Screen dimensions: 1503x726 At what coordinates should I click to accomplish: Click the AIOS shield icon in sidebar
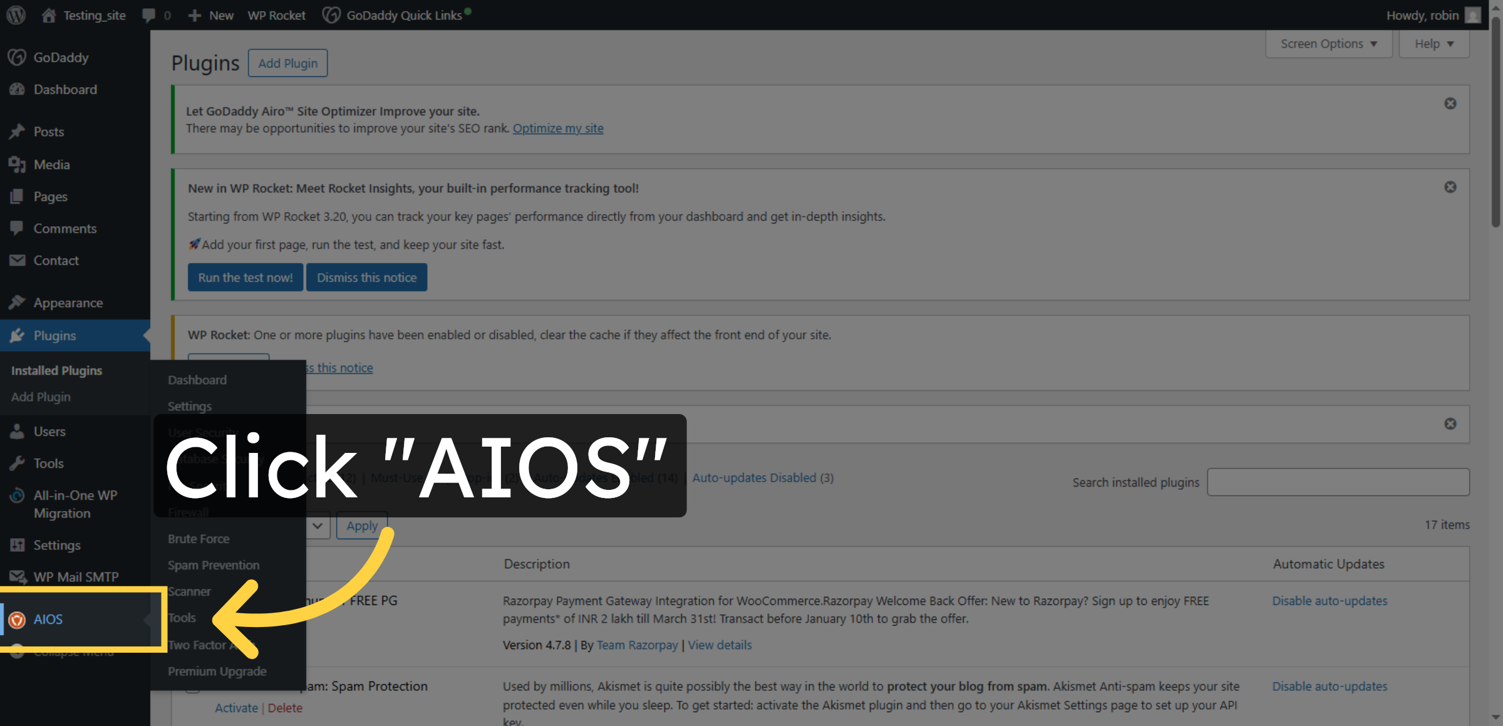pyautogui.click(x=18, y=619)
